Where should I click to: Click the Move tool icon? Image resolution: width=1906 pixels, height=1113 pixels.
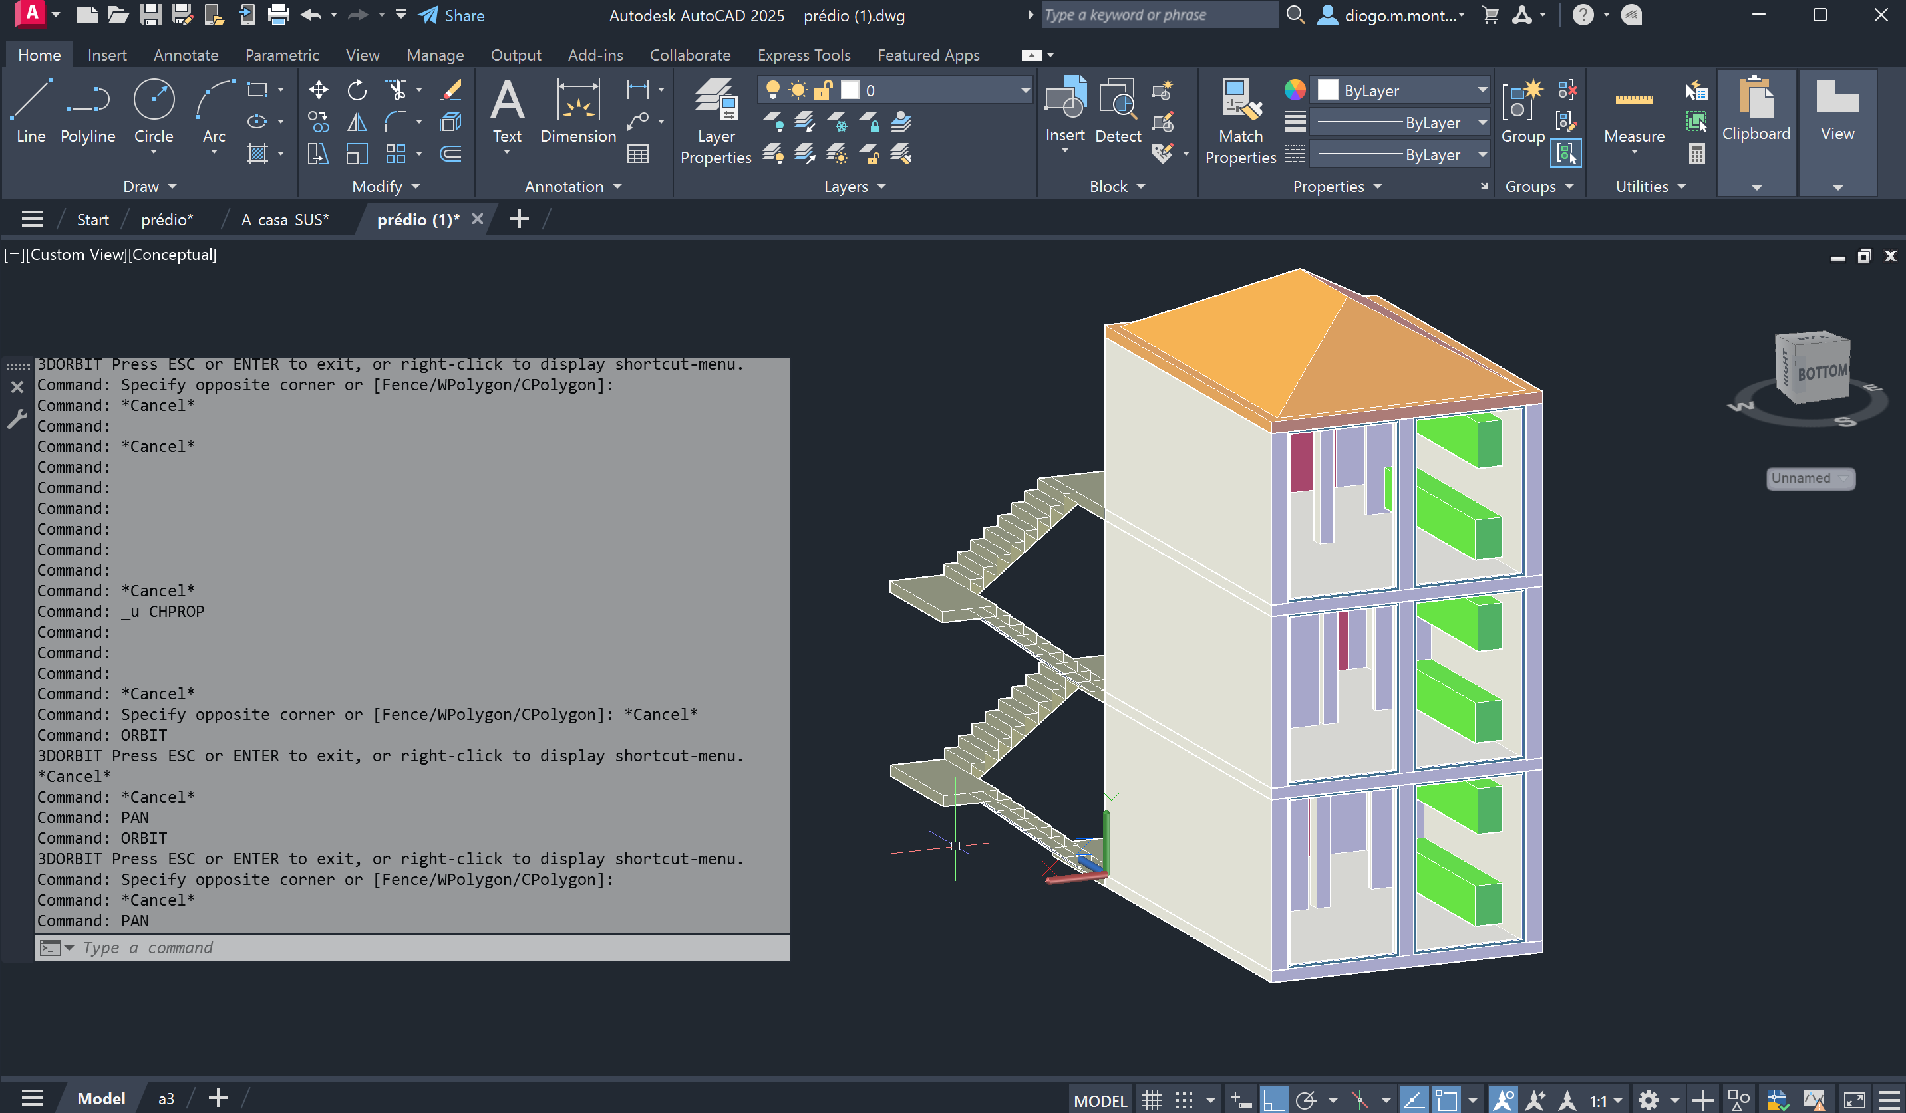[x=319, y=90]
